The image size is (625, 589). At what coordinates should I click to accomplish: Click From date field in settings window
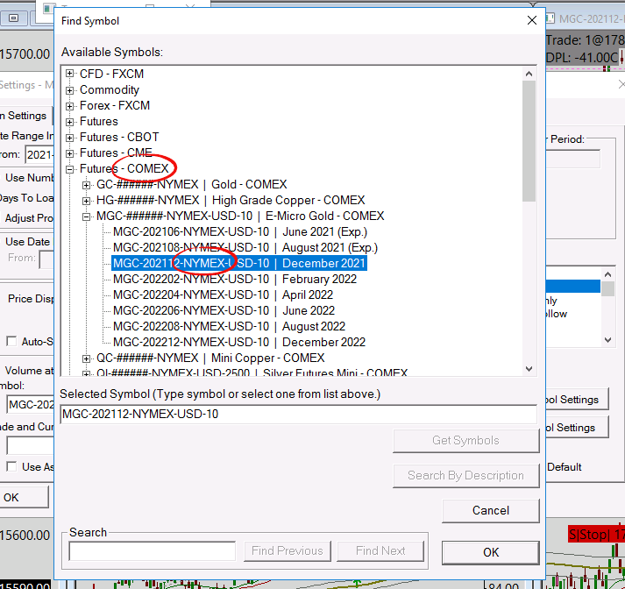click(39, 154)
